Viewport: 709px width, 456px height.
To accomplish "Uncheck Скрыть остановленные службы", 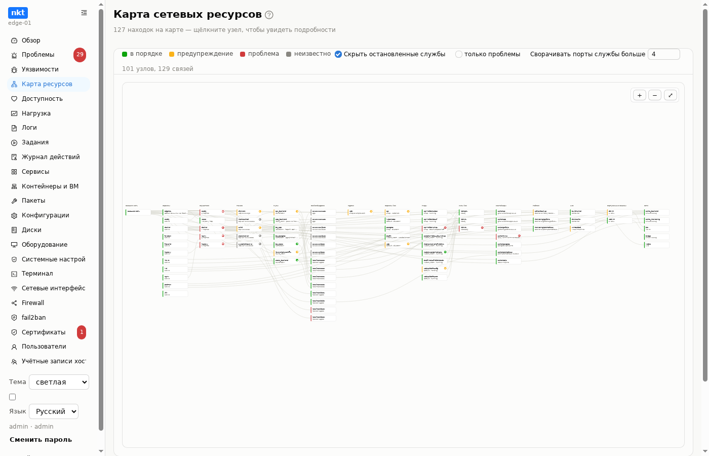I will point(338,54).
